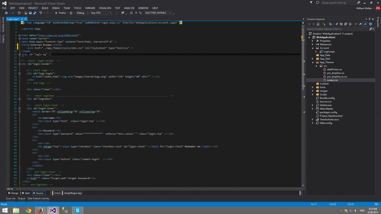
Task: Click search magnifier in Solution Explorer
Action: click(x=371, y=29)
